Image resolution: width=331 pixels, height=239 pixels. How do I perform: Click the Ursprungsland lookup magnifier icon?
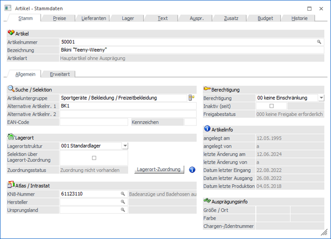pyautogui.click(x=123, y=210)
